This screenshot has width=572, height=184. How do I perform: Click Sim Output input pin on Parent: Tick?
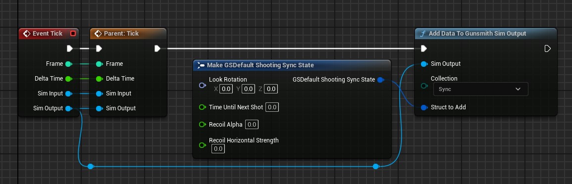[99, 108]
